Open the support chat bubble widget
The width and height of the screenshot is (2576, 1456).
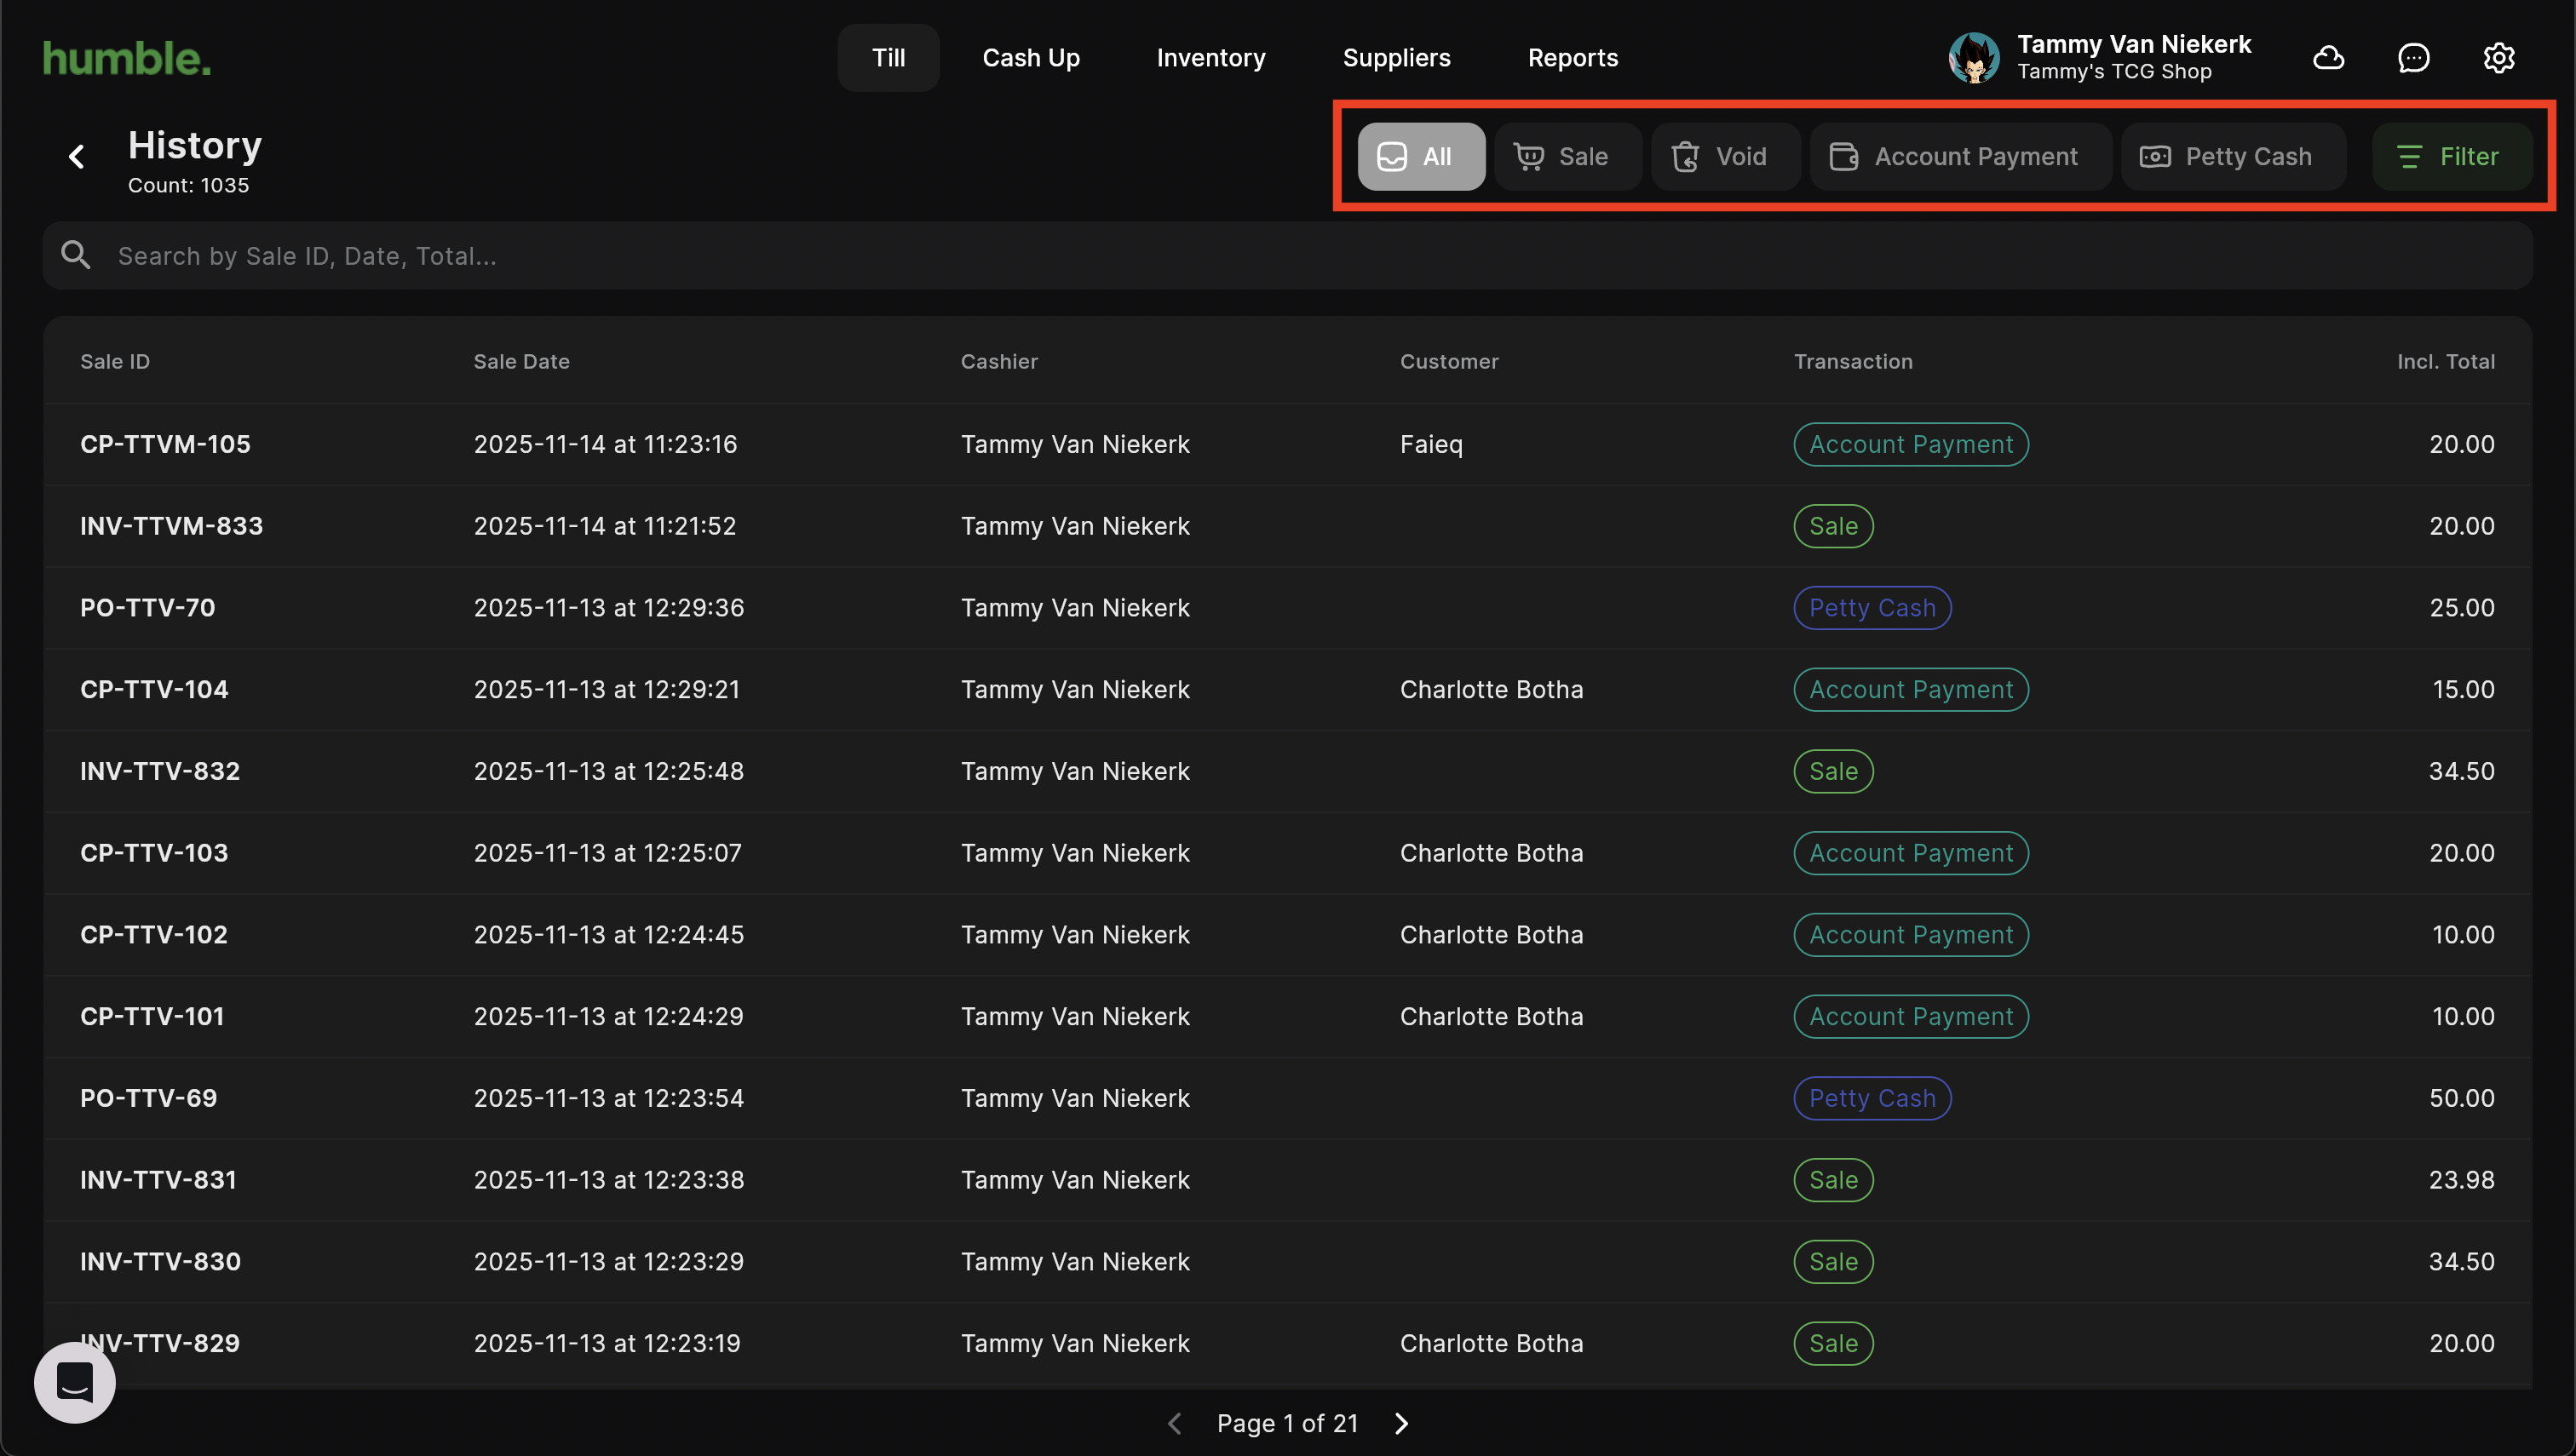[x=75, y=1382]
